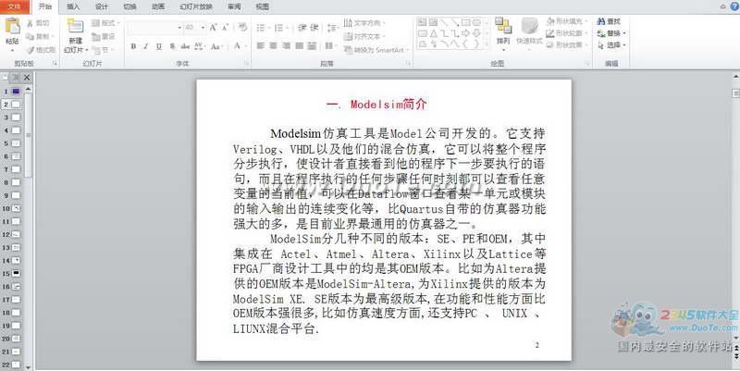
Task: Open the Text Direction (文字方向) dropdown
Action: 364,22
